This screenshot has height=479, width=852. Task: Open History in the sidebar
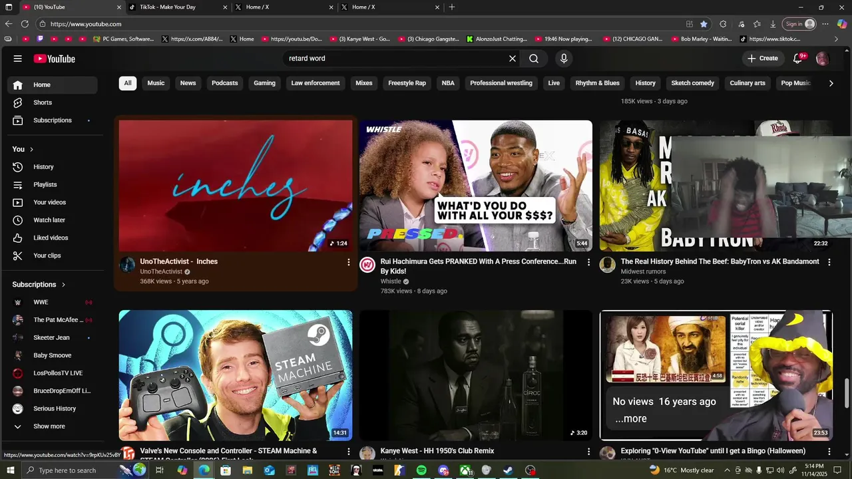(x=52, y=167)
